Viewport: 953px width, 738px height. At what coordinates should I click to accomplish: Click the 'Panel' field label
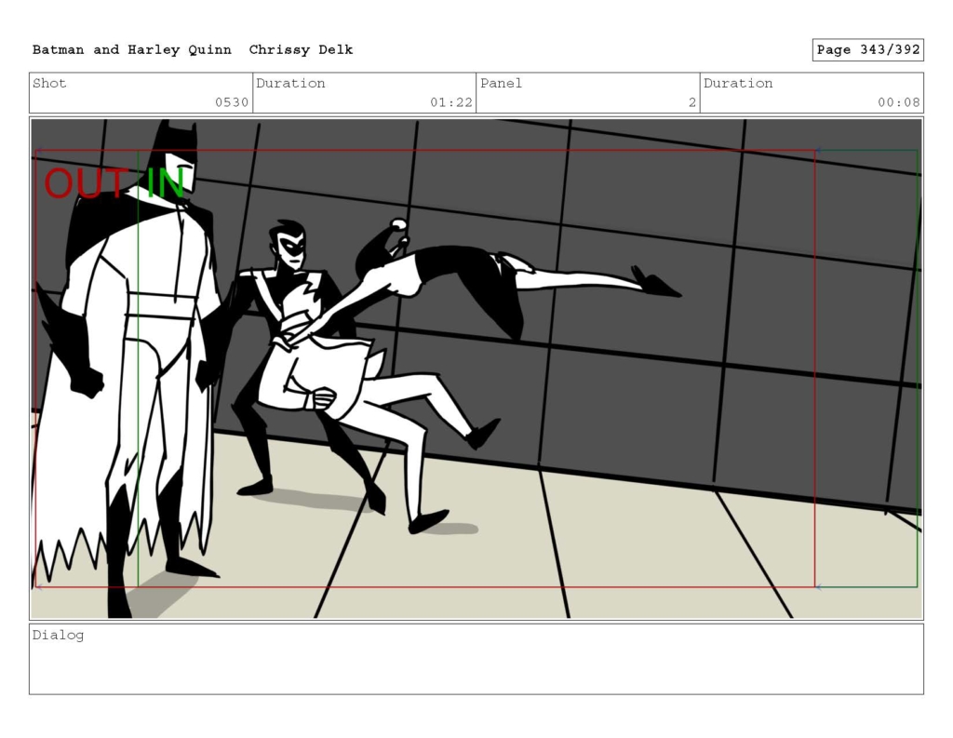(x=502, y=83)
